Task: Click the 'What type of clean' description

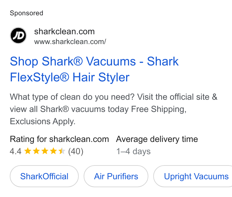Action: click(x=114, y=109)
